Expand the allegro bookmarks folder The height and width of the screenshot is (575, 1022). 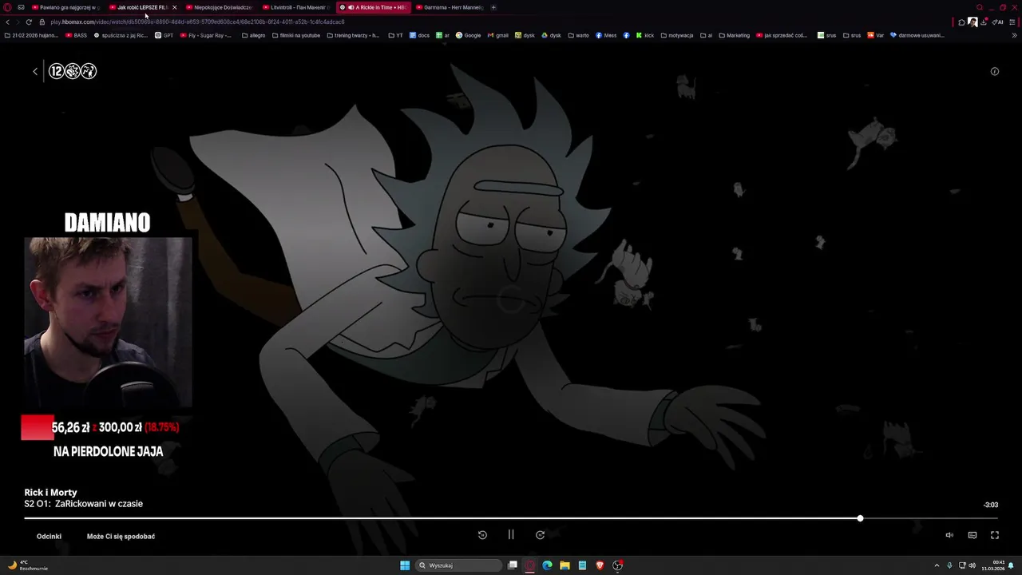point(253,35)
